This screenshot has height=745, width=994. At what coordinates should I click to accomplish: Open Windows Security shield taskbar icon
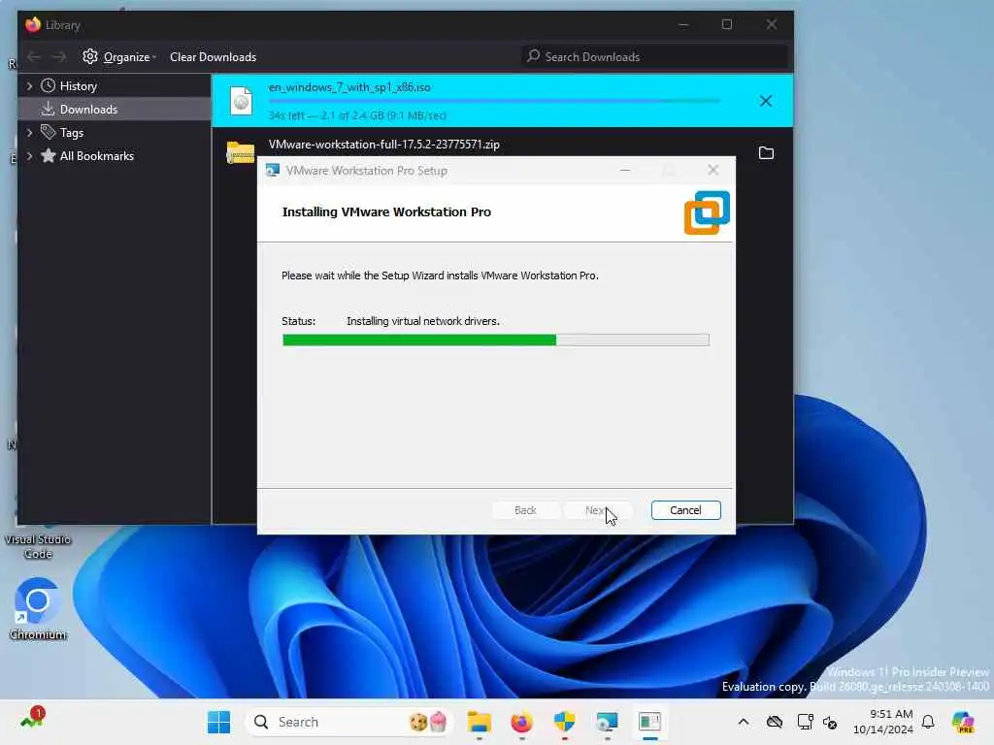tap(564, 722)
